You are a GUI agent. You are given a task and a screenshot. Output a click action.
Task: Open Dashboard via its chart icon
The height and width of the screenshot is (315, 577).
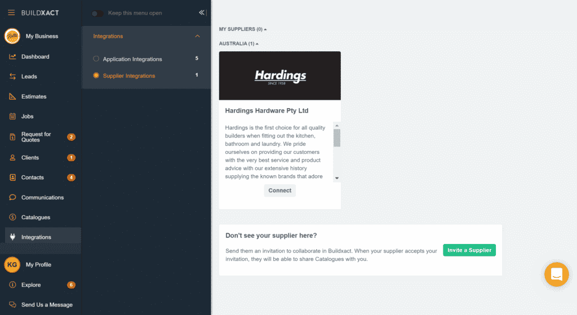12,57
